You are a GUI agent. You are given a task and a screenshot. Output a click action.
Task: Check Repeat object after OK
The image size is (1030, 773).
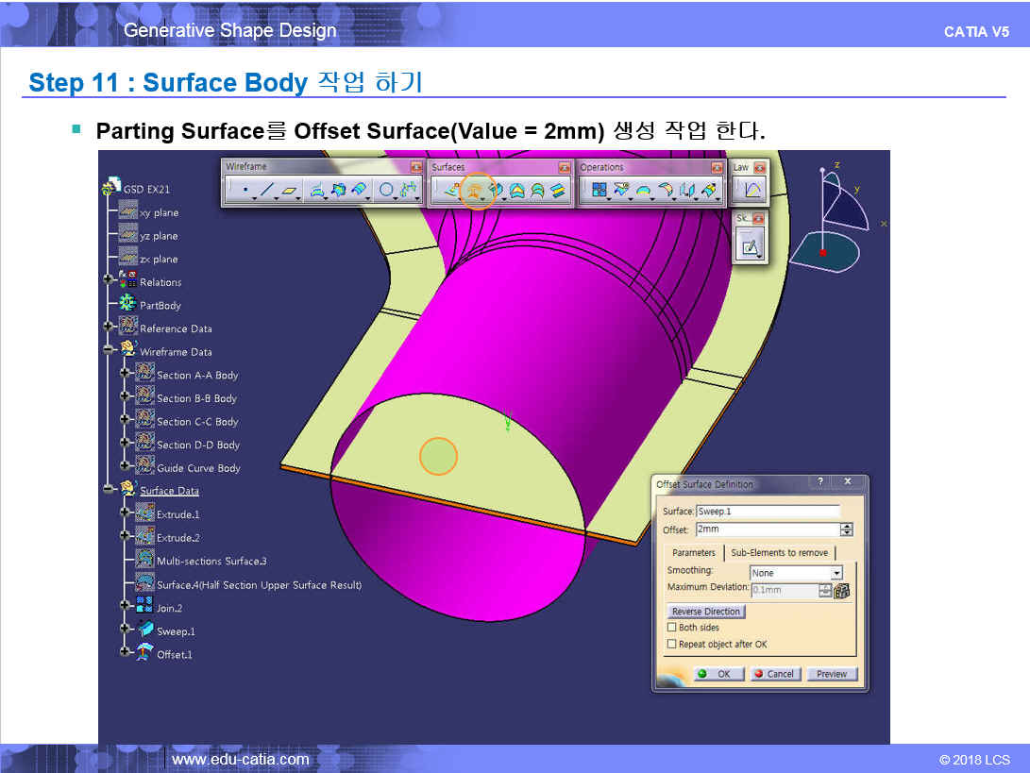(x=672, y=645)
